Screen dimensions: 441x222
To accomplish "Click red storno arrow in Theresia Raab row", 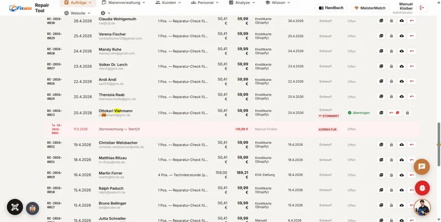I will click(412, 96).
